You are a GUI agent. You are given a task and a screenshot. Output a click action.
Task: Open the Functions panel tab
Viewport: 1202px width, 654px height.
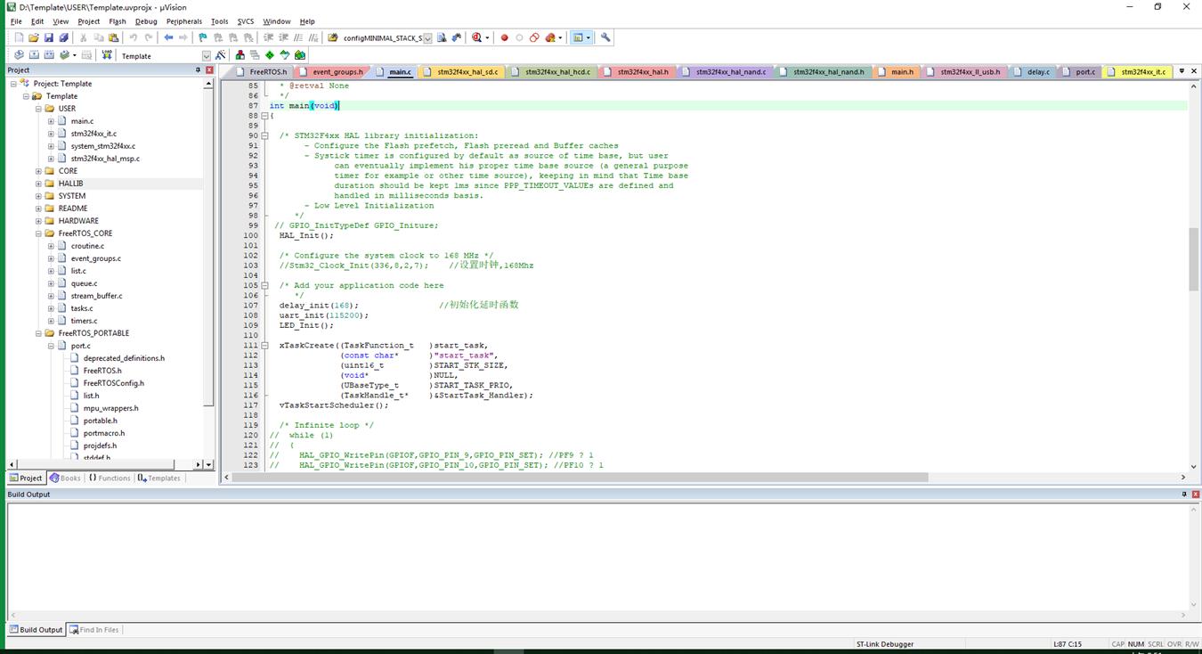pyautogui.click(x=110, y=478)
